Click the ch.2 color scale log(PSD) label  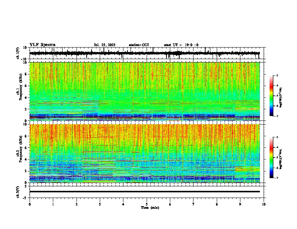280,159
